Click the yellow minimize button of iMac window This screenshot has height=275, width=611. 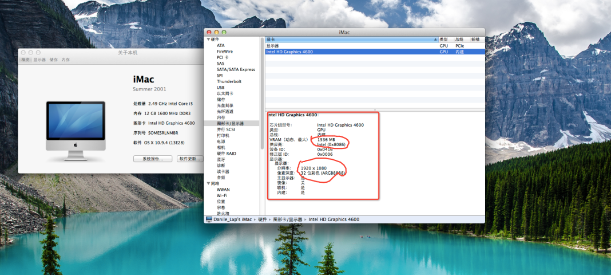pos(216,32)
